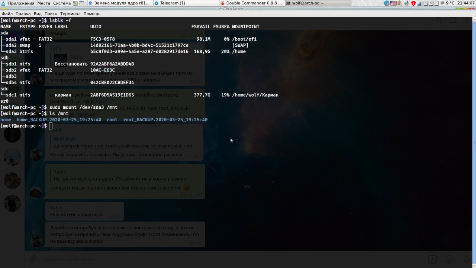Click the '/boot/efi' mountpoint
The image size is (476, 268).
point(244,39)
